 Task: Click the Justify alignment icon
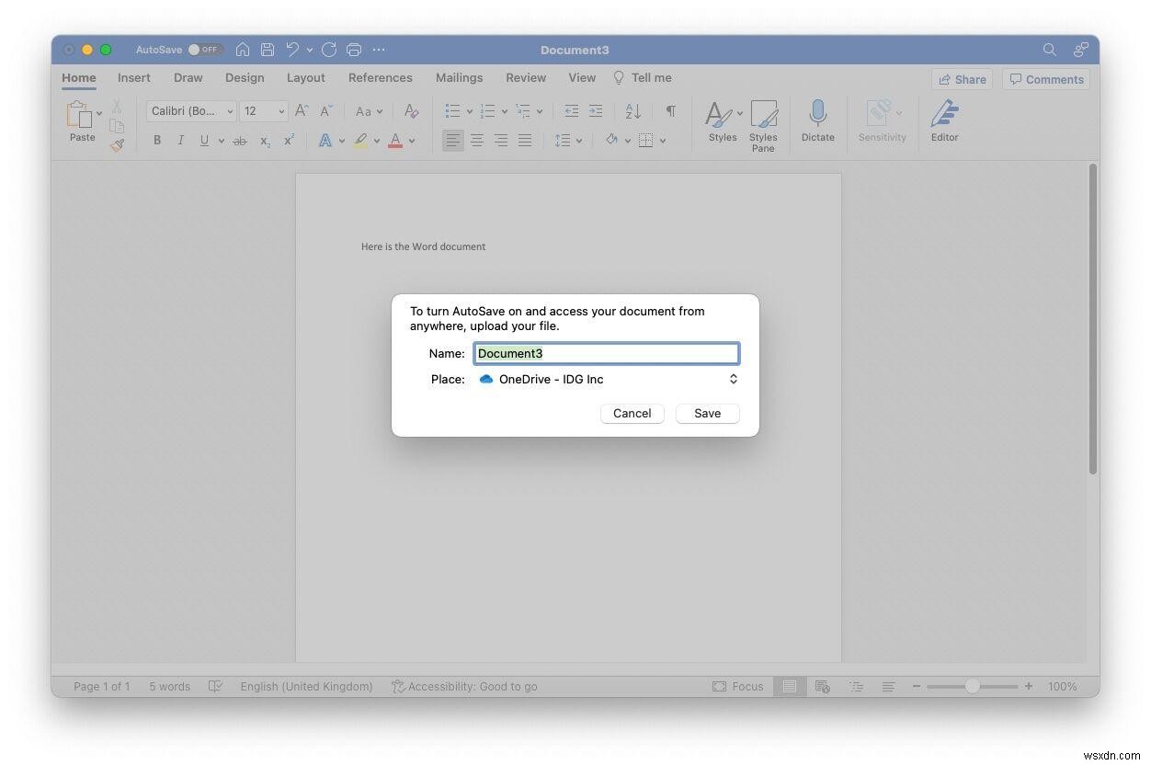pos(525,141)
